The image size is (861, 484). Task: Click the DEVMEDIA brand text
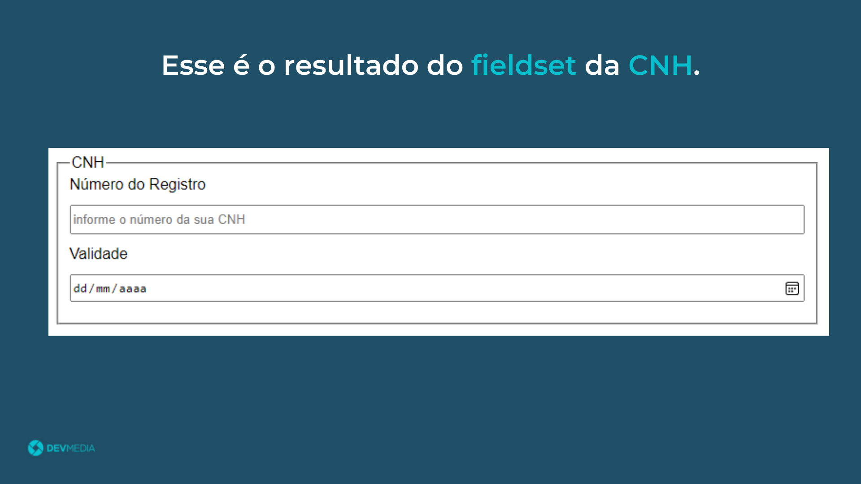point(71,448)
